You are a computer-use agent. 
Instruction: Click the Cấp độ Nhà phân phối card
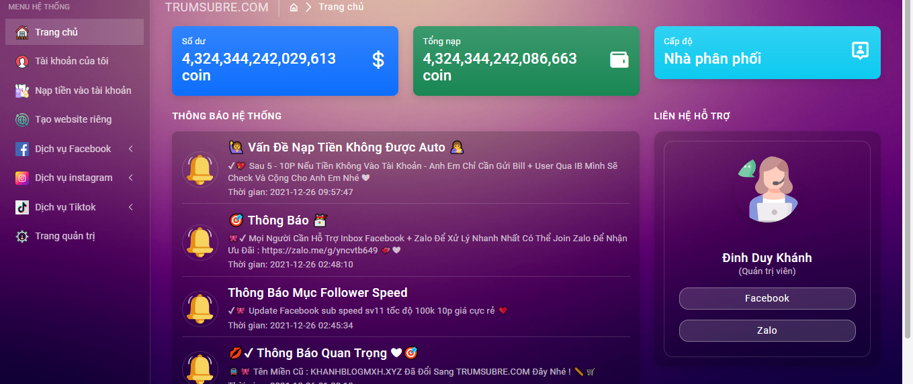click(767, 52)
